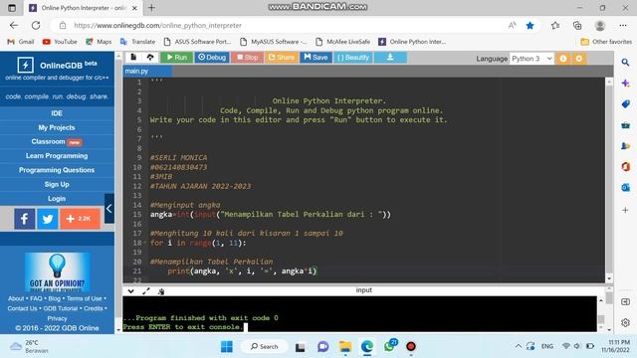Open Maps bookmark
This screenshot has height=358, width=637.
(x=99, y=42)
